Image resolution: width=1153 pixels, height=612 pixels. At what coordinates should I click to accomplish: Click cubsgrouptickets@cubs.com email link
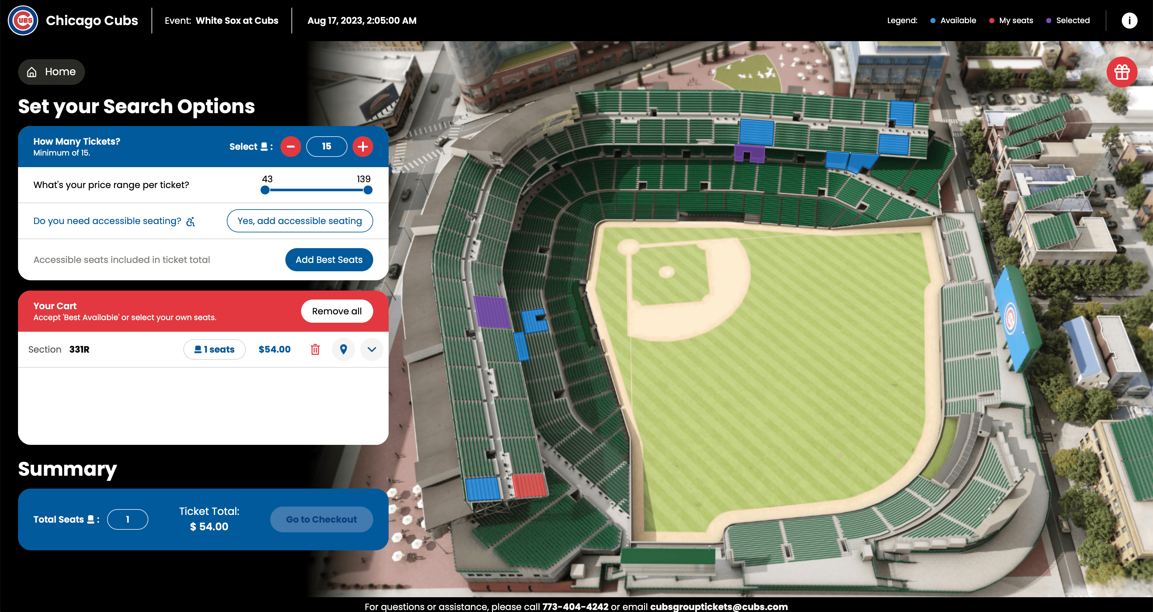coord(719,607)
